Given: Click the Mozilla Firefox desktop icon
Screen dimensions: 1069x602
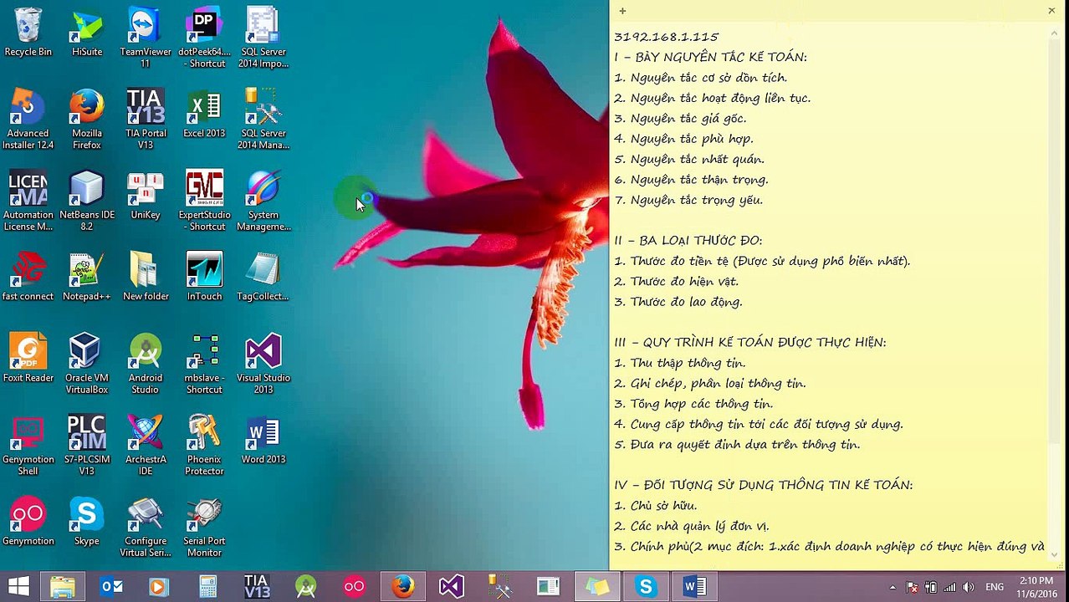Looking at the screenshot, I should [87, 119].
